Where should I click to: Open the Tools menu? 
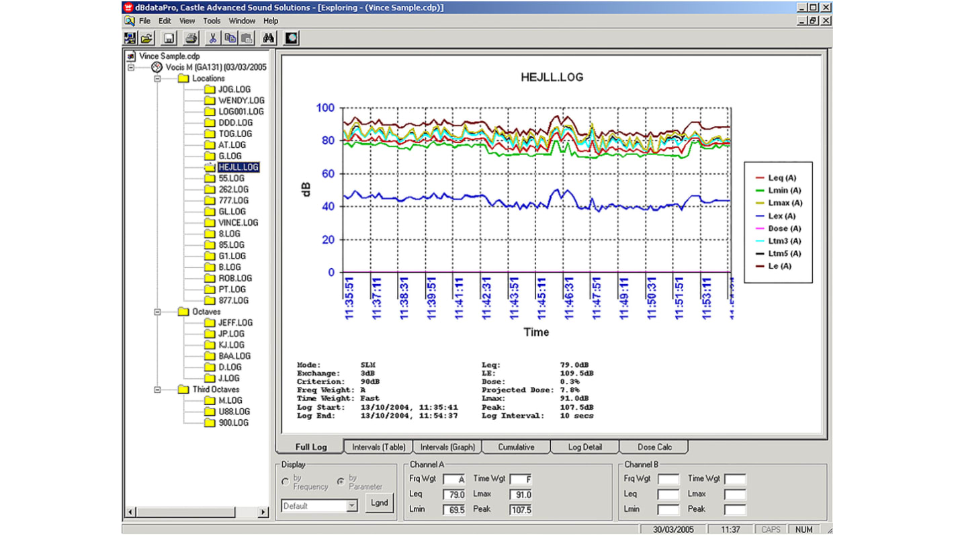[211, 21]
